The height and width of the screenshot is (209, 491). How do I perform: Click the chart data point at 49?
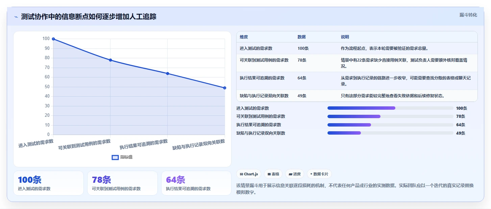225,88
